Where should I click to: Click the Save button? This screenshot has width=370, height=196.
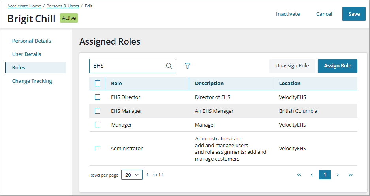click(x=354, y=14)
